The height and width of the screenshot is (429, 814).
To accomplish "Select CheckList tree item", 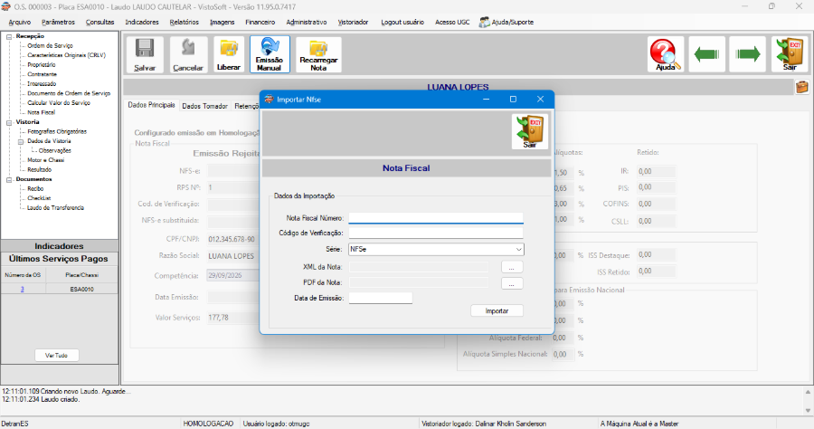I will pos(39,198).
